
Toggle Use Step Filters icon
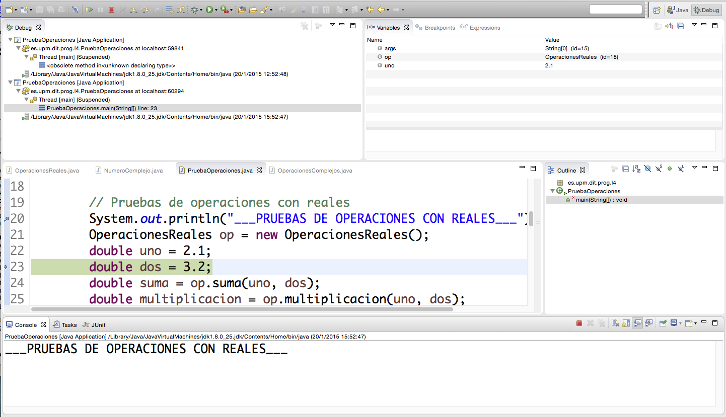pos(180,10)
